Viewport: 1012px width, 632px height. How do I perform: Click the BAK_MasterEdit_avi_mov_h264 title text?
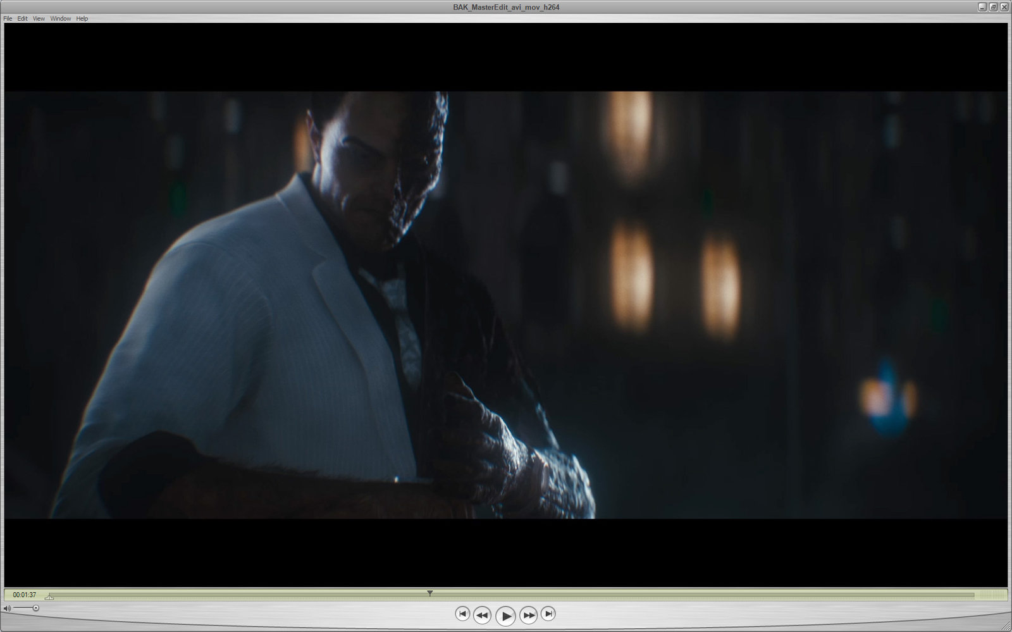[506, 8]
